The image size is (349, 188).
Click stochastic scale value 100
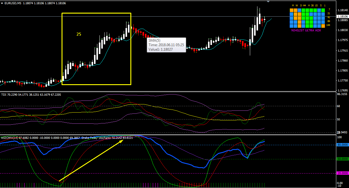pos(340,138)
